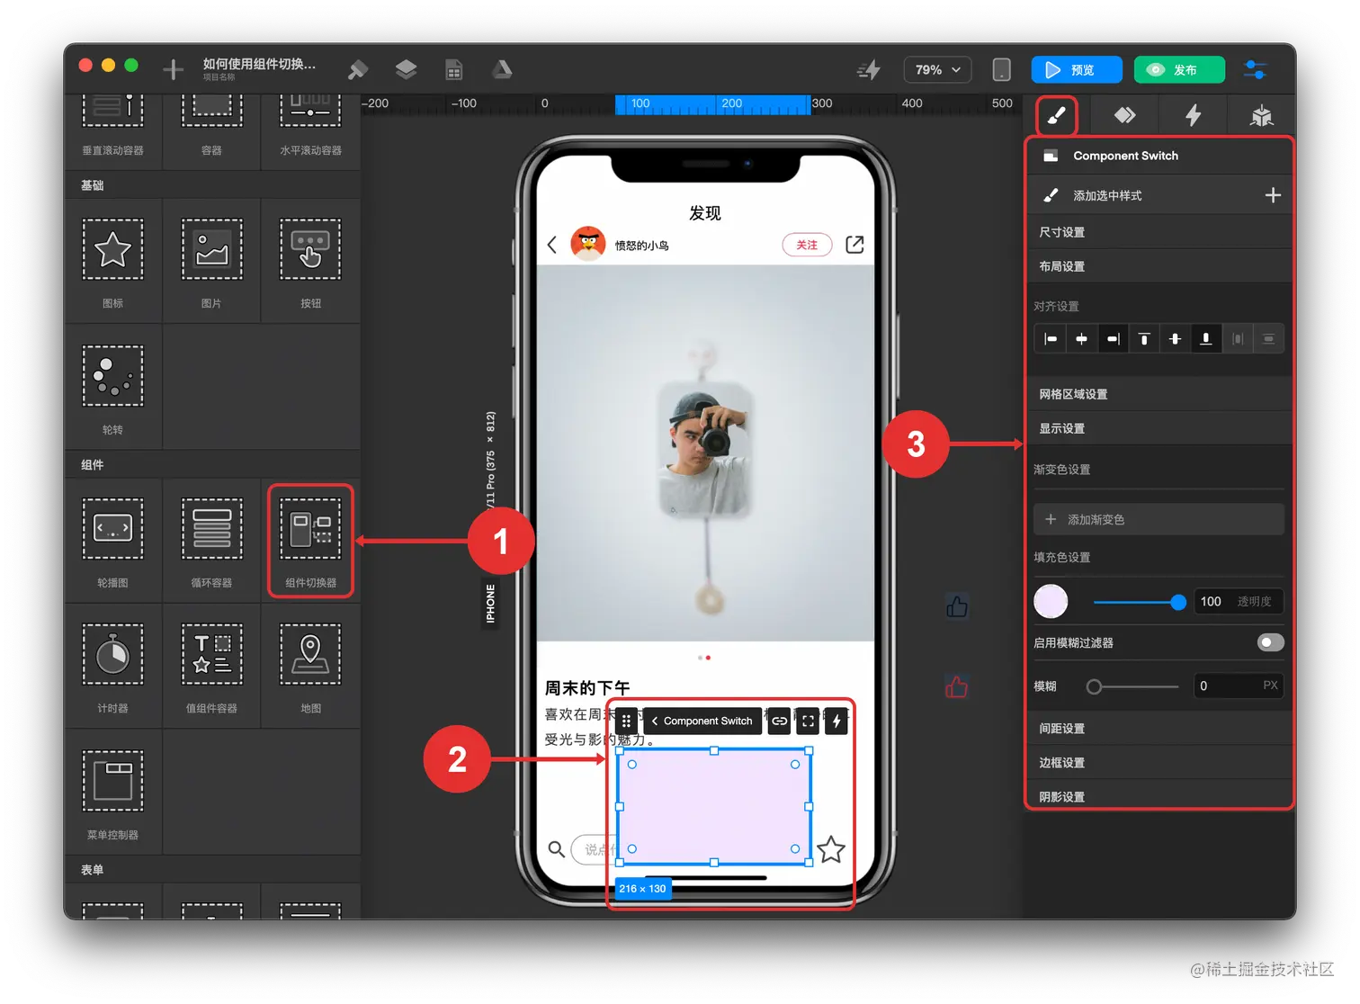This screenshot has width=1360, height=1004.
Task: Click the 预览 preview button
Action: [1077, 69]
